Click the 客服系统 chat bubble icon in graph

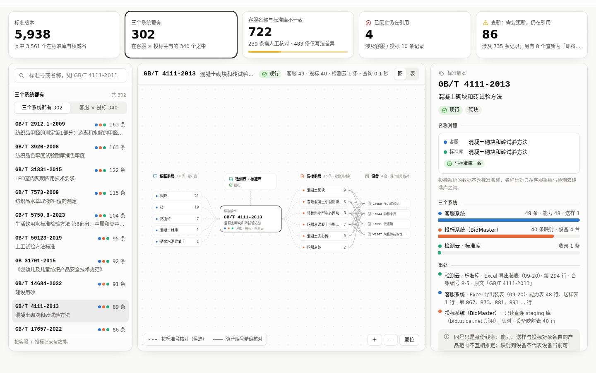[155, 176]
